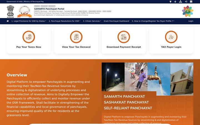Click the Overview heading

click(17, 75)
